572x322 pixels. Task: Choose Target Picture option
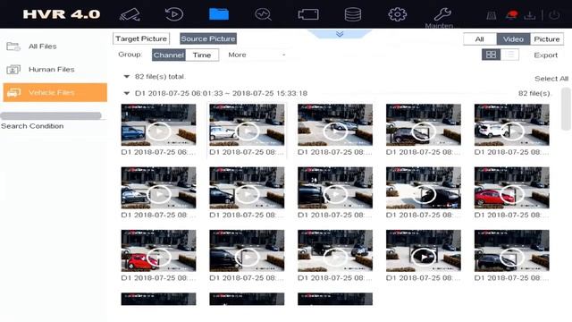tap(141, 38)
